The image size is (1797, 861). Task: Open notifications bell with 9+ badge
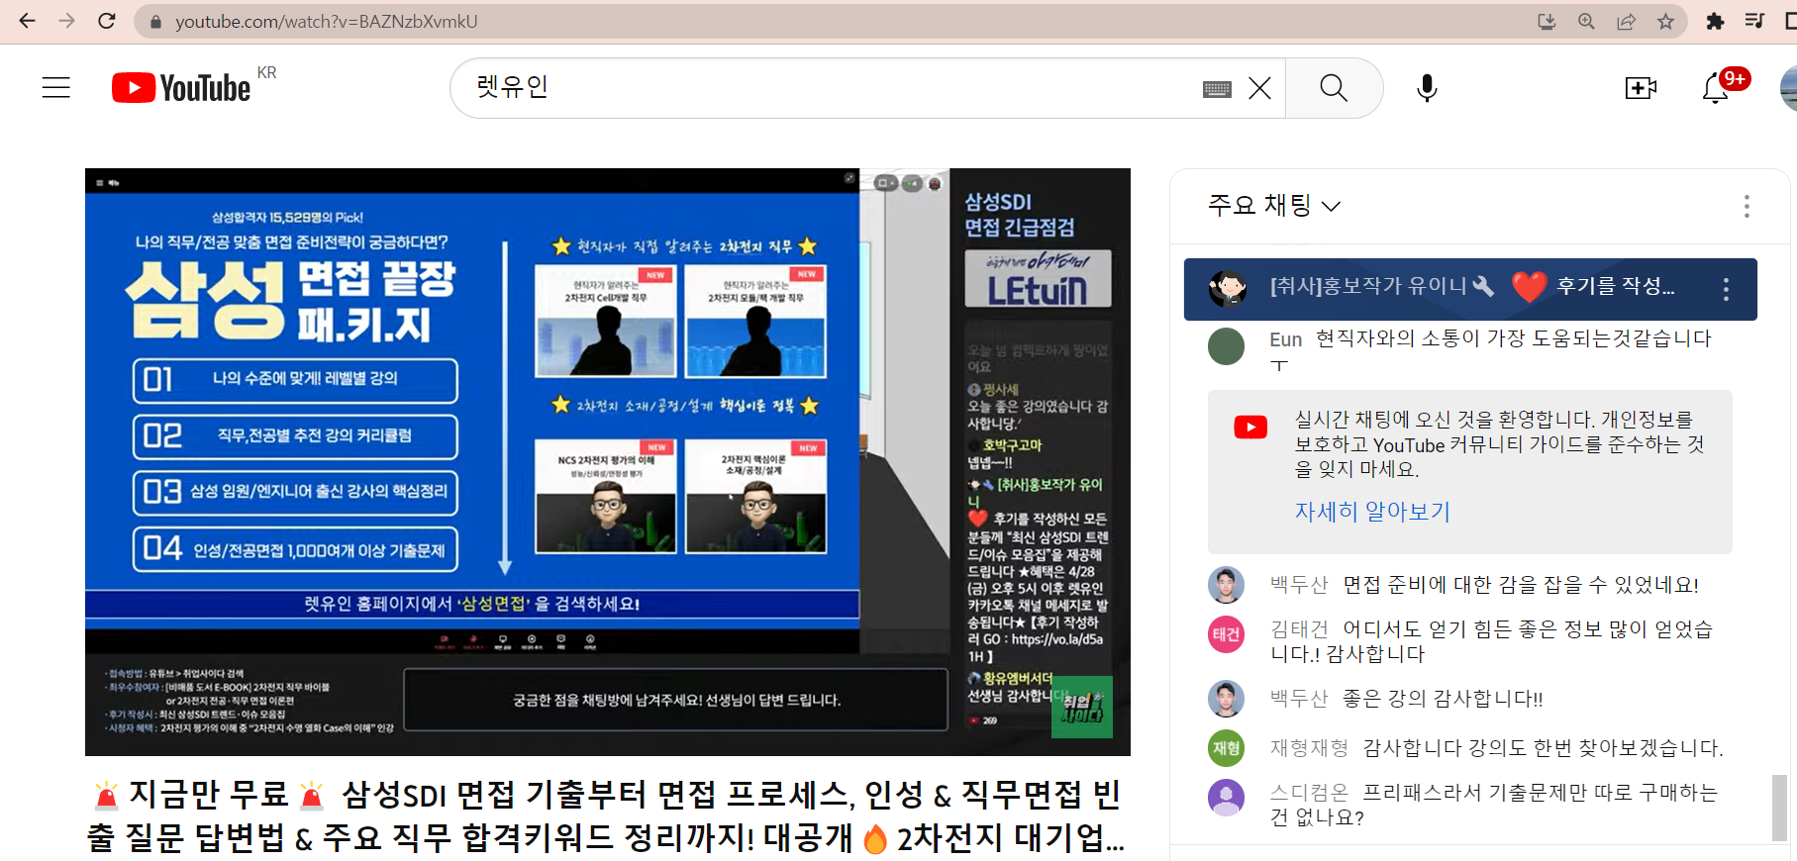1716,89
